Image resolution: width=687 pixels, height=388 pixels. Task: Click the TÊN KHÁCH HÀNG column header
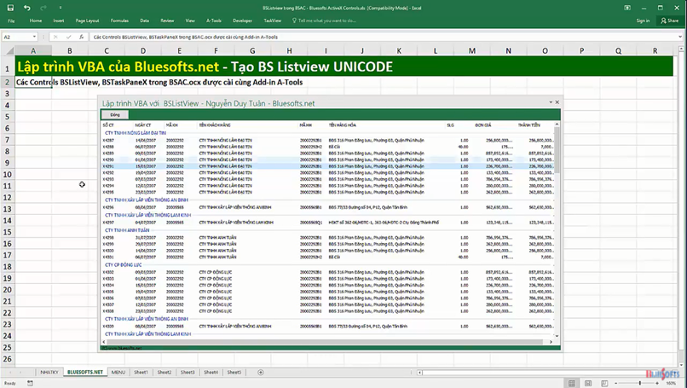pyautogui.click(x=215, y=125)
